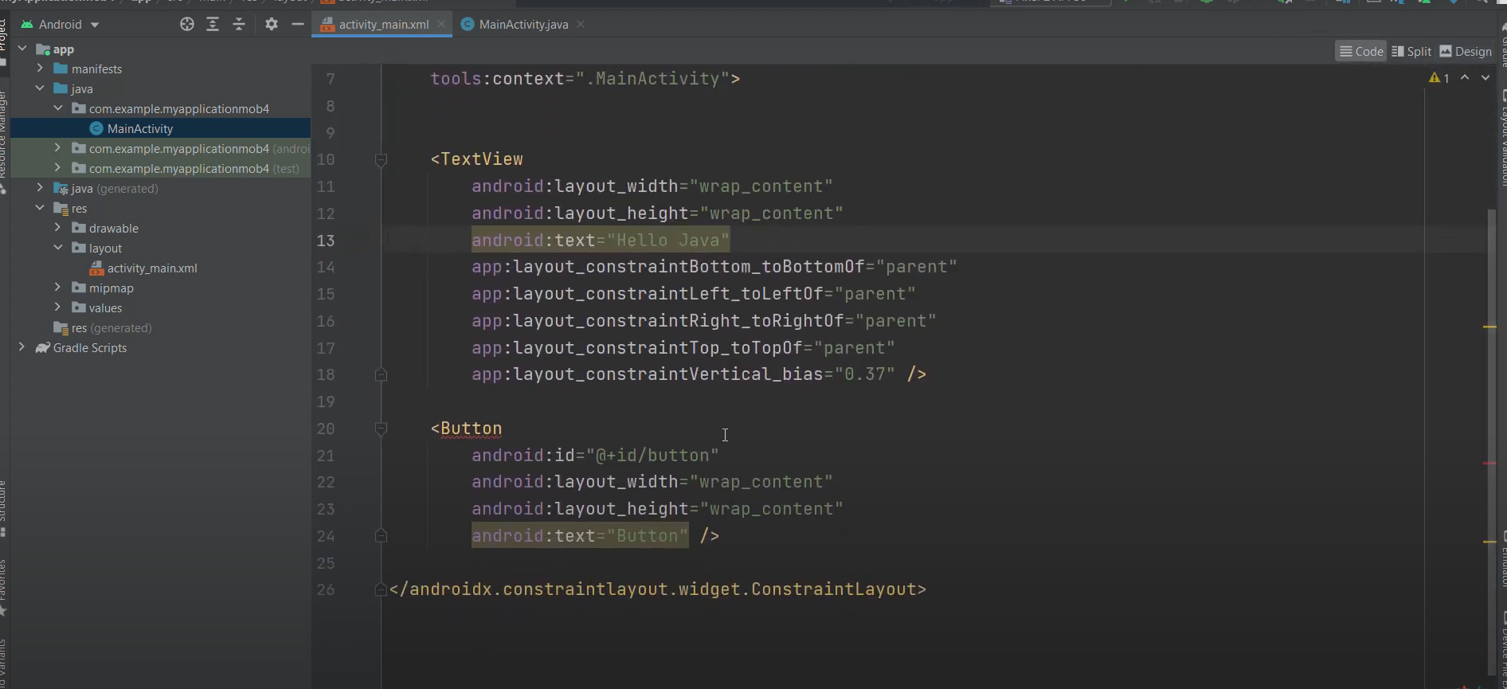Click the warning indicator showing 1 problem
The height and width of the screenshot is (689, 1507).
1439,78
